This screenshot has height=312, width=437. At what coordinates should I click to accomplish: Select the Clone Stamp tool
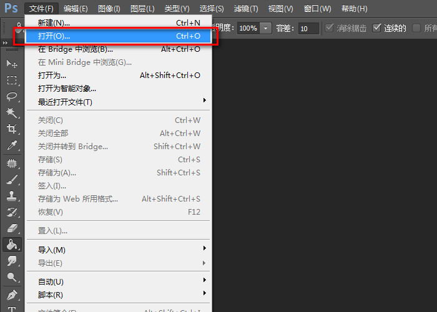12,196
